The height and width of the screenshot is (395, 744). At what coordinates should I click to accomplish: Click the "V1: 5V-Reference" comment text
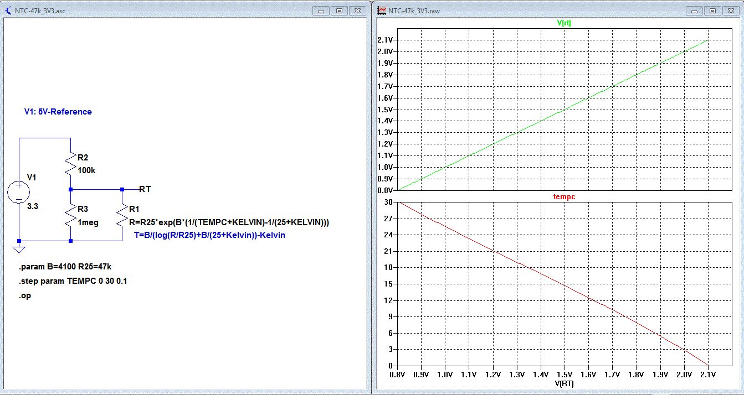[58, 112]
